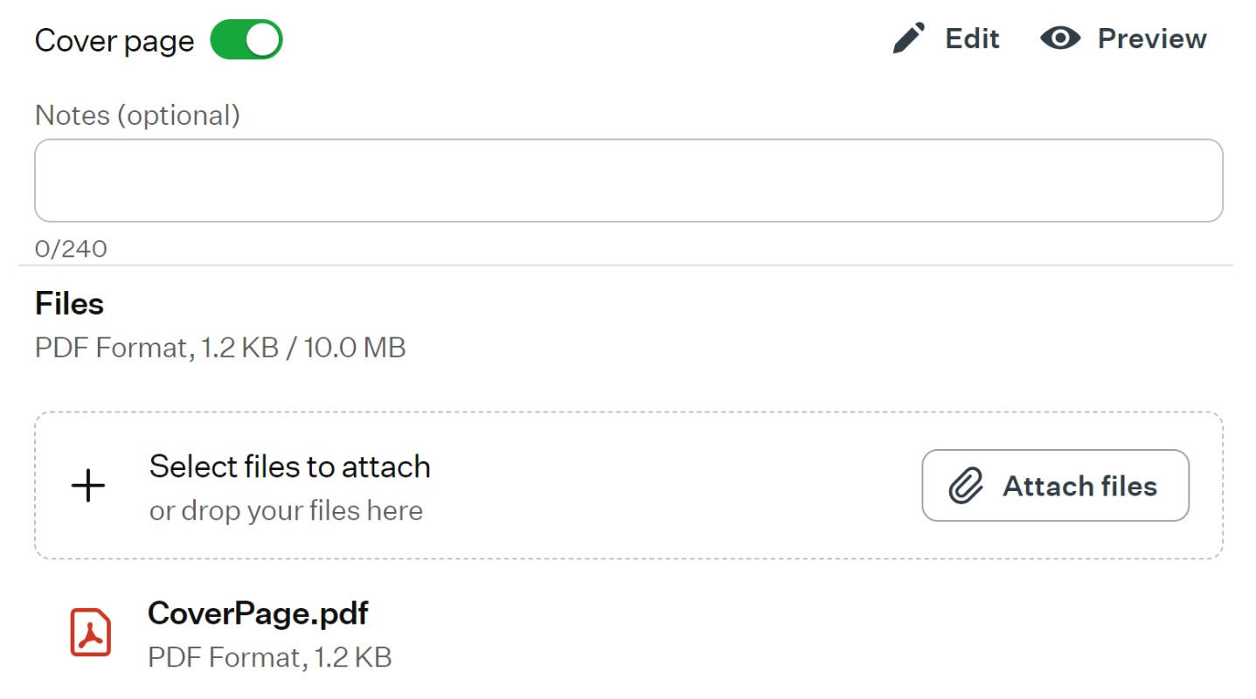Viewport: 1256px width, 699px height.
Task: Click the dashed file drop area
Action: 628,486
